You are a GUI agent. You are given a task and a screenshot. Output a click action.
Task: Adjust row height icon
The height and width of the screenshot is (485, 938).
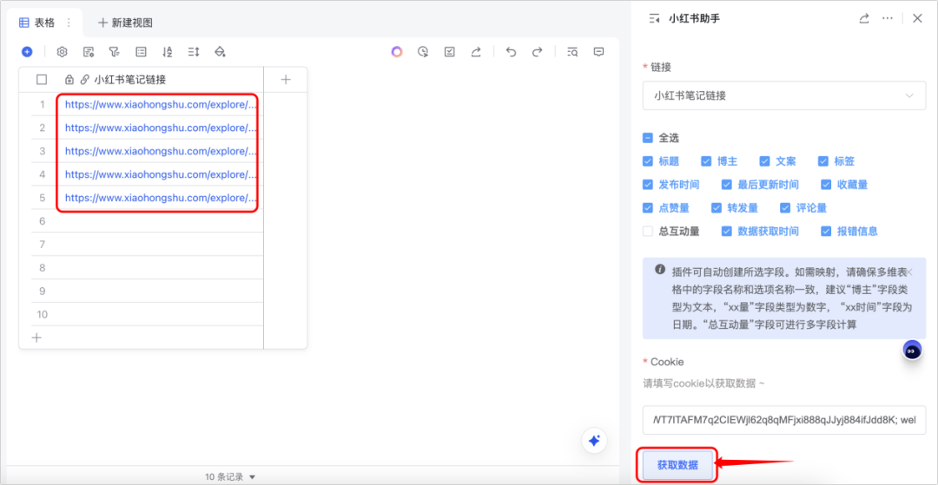pos(193,52)
